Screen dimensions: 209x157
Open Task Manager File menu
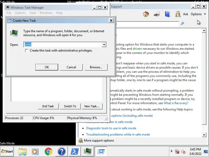point(9,13)
